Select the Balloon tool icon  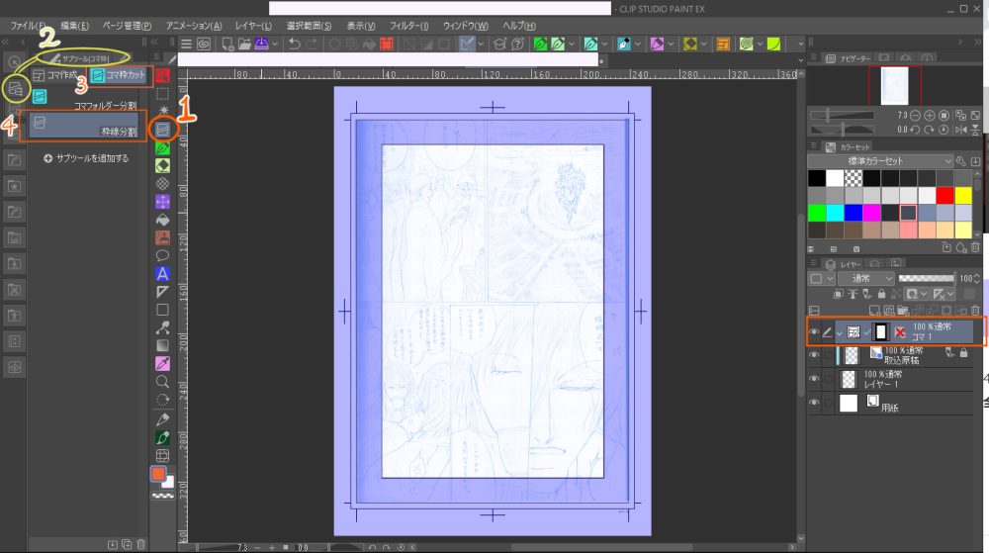coord(162,255)
